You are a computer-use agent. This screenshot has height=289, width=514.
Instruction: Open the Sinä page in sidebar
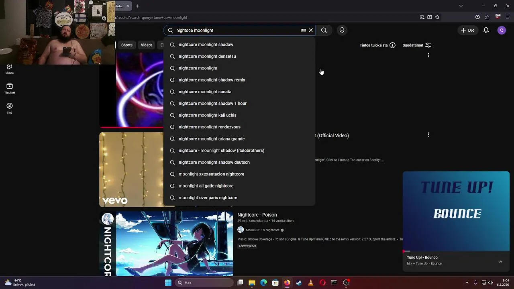[10, 108]
